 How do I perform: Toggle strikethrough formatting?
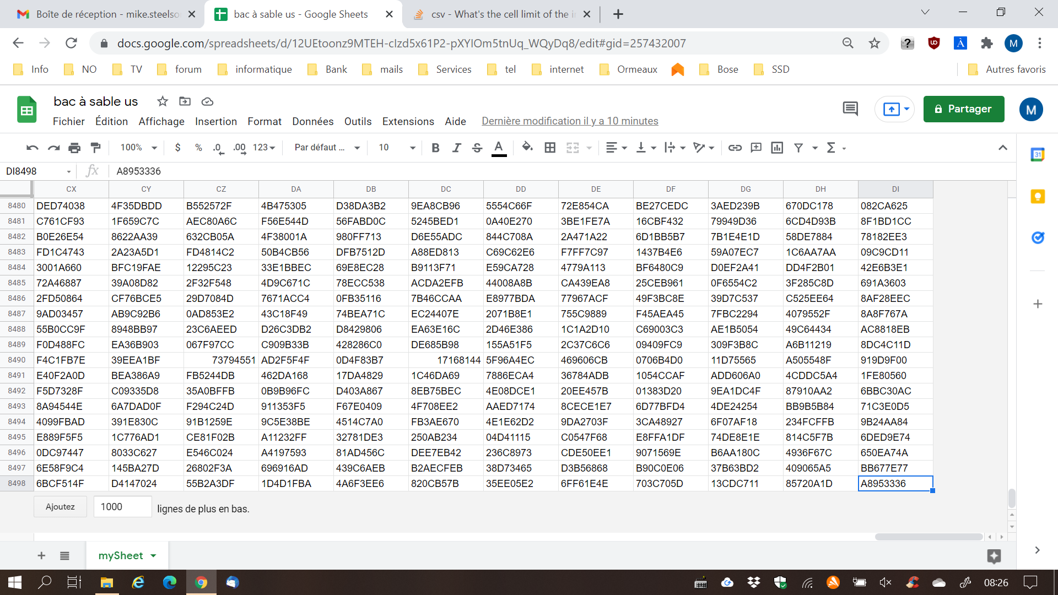coord(477,148)
